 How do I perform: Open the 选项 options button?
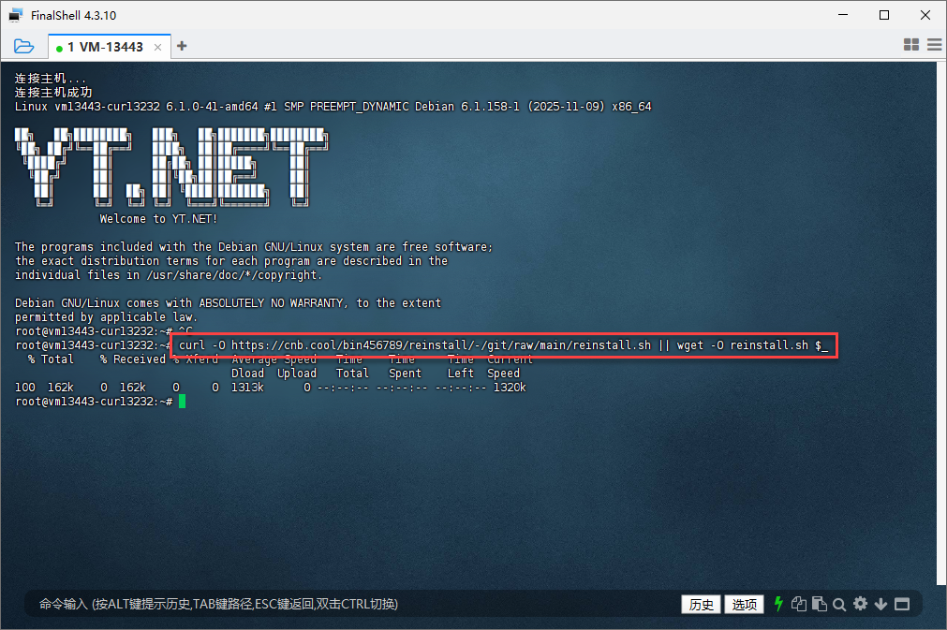(744, 604)
